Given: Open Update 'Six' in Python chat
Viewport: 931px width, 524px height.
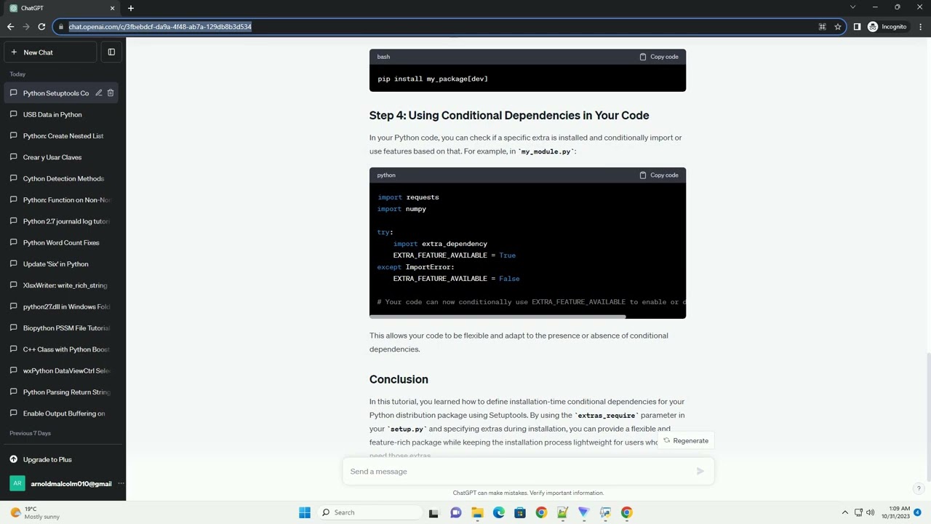Looking at the screenshot, I should point(61,264).
